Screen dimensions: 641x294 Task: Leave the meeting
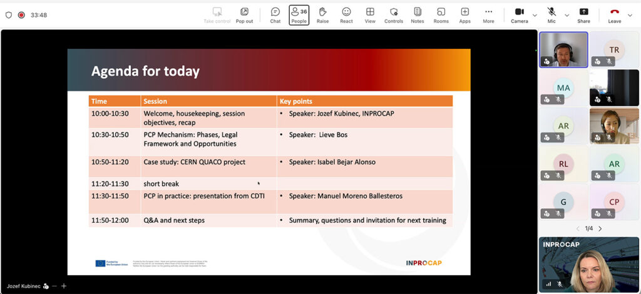pyautogui.click(x=614, y=14)
